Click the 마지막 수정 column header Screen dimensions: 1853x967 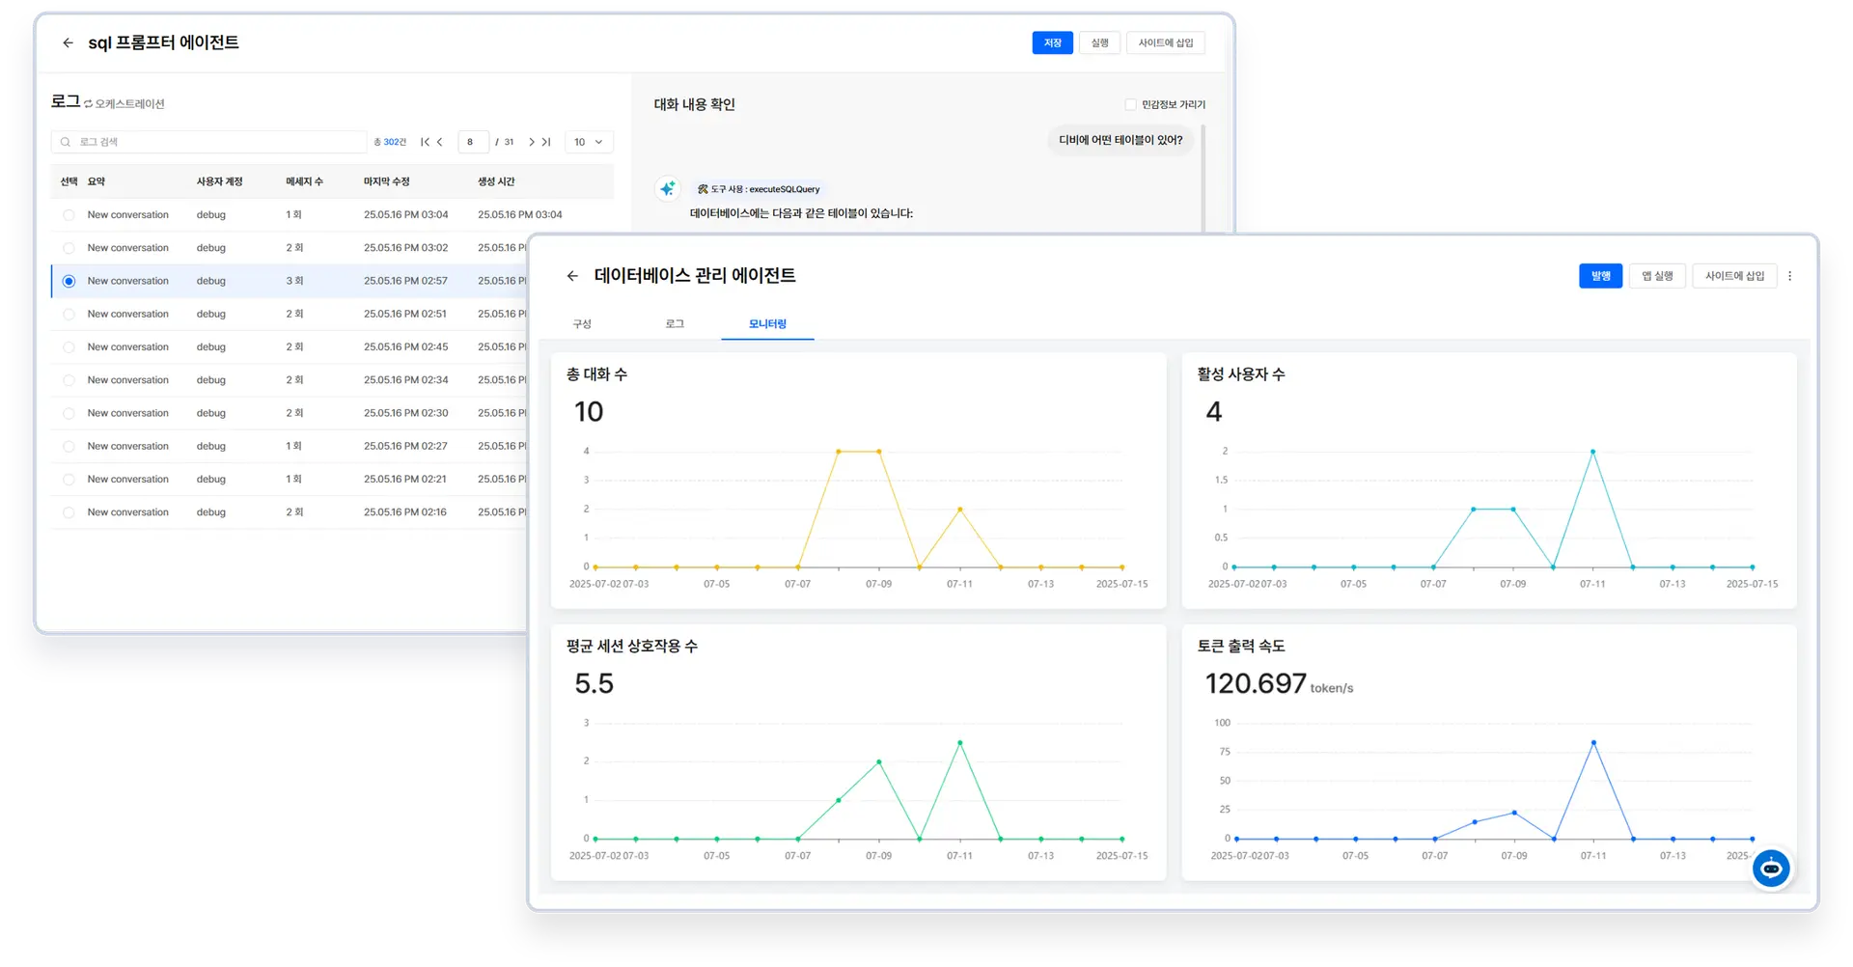[387, 181]
